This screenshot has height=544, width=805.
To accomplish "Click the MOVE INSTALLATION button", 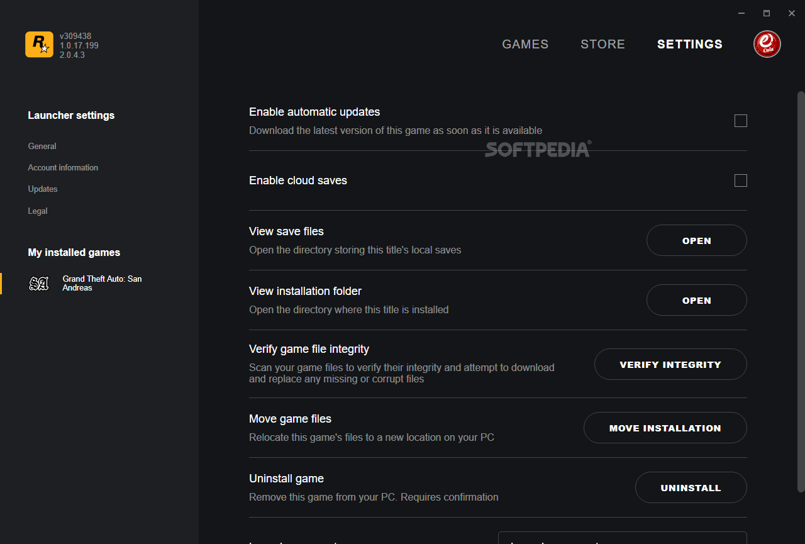I will [x=665, y=428].
